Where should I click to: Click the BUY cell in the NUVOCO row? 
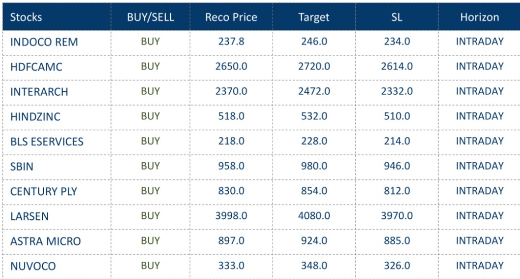click(150, 266)
